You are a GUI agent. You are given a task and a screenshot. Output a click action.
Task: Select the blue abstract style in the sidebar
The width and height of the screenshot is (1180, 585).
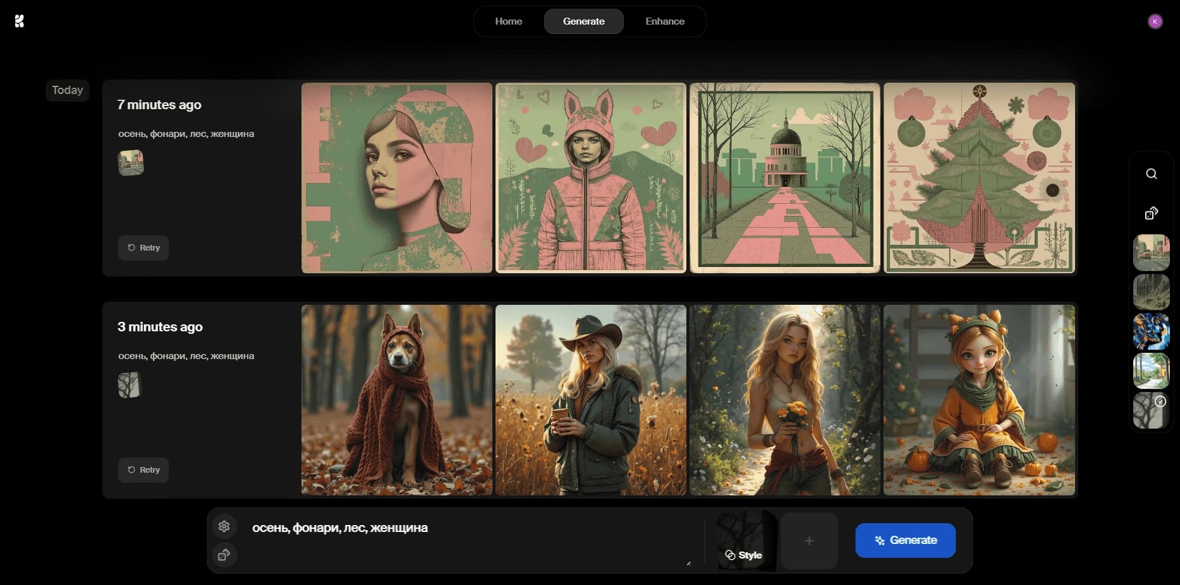(x=1152, y=331)
